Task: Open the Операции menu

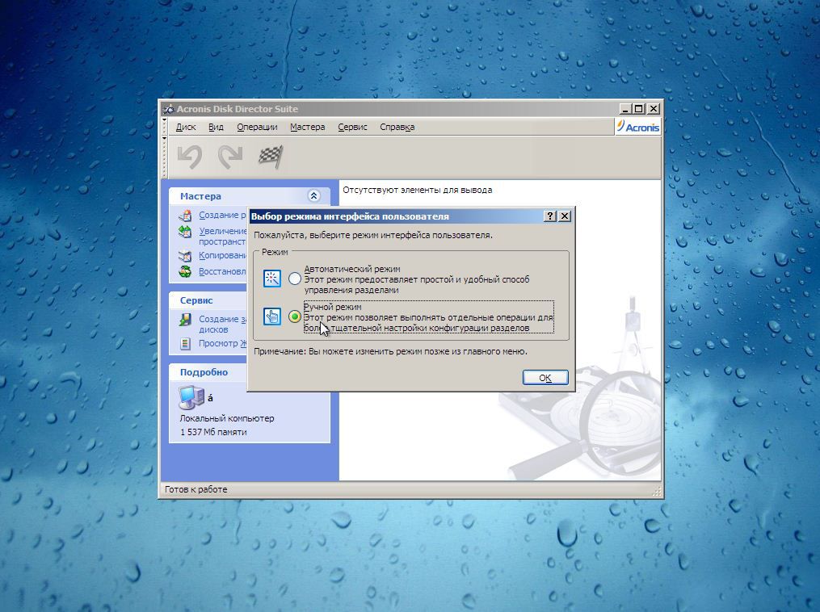Action: point(257,127)
